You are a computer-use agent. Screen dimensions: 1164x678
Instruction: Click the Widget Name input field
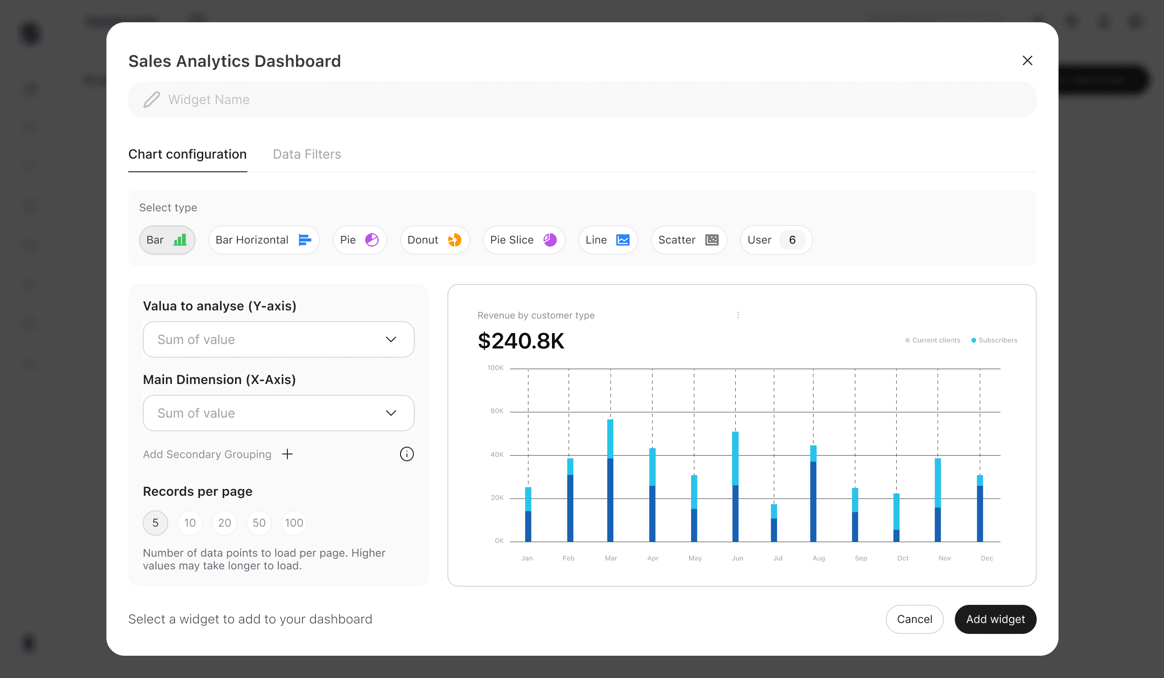[x=582, y=100]
